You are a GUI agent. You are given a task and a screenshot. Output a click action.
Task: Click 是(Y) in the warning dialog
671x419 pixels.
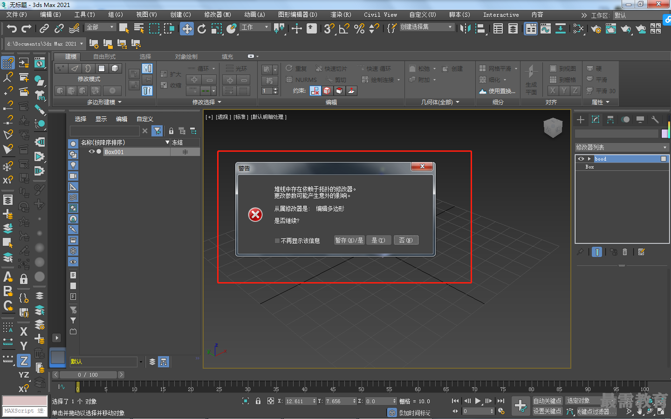(378, 240)
